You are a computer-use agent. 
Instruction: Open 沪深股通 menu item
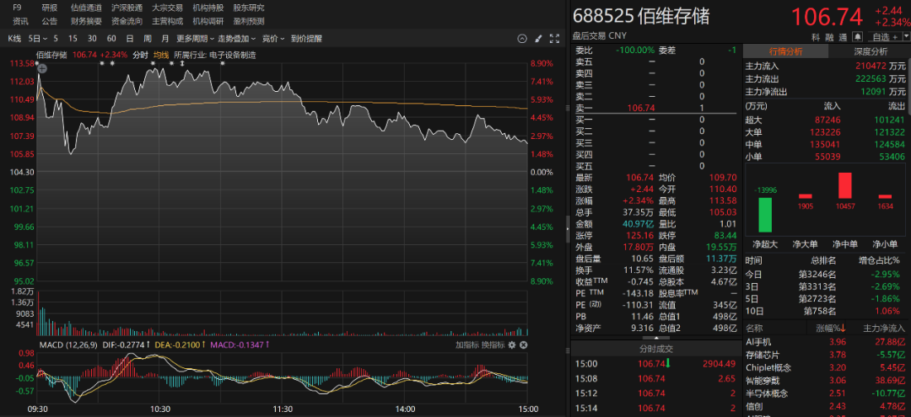(x=127, y=8)
